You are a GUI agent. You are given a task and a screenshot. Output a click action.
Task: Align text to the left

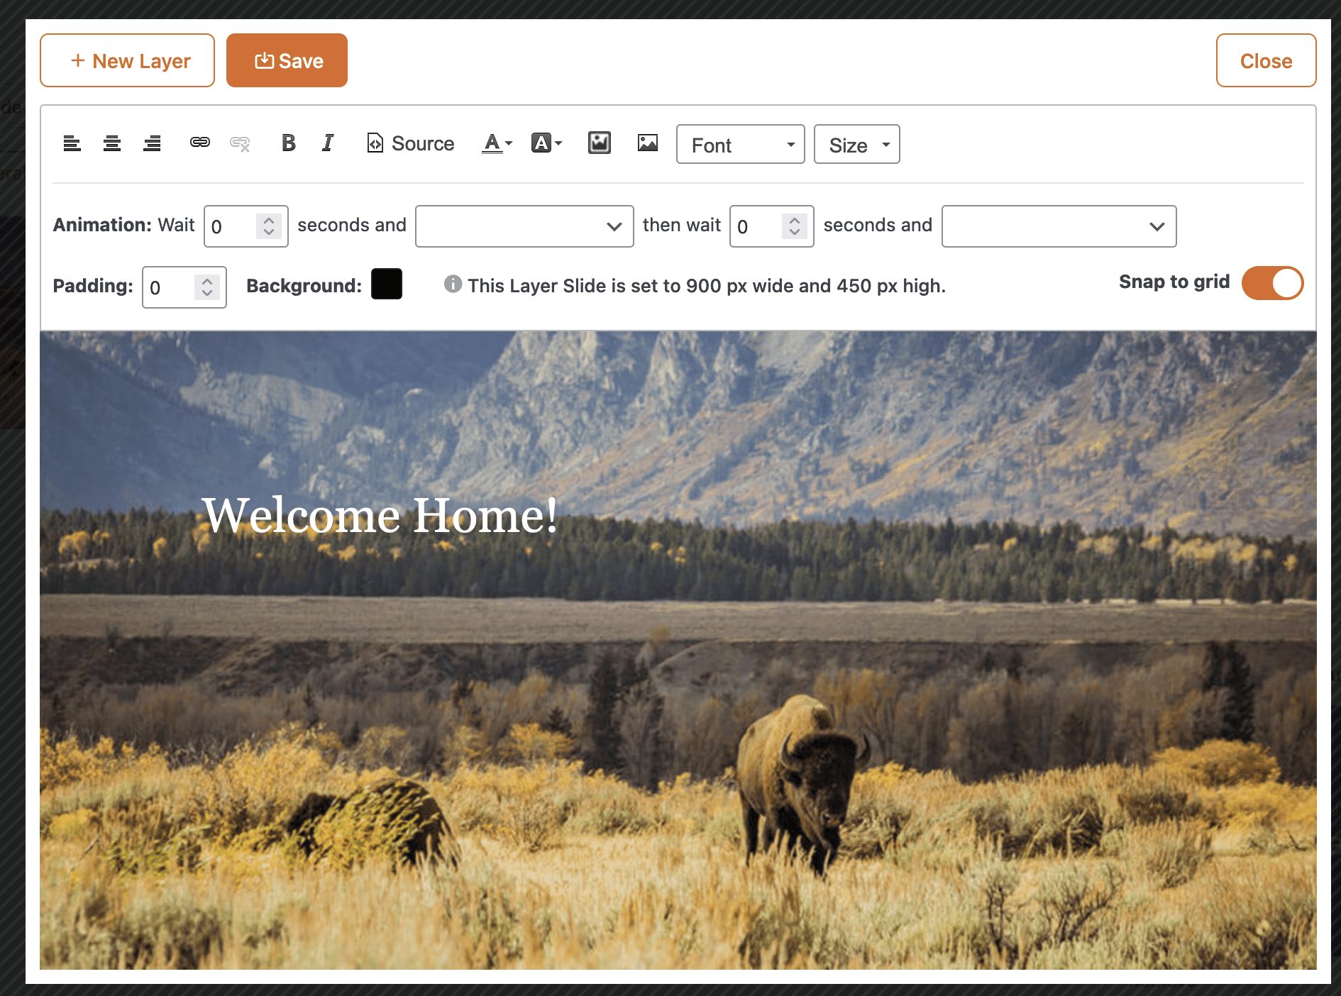(72, 143)
